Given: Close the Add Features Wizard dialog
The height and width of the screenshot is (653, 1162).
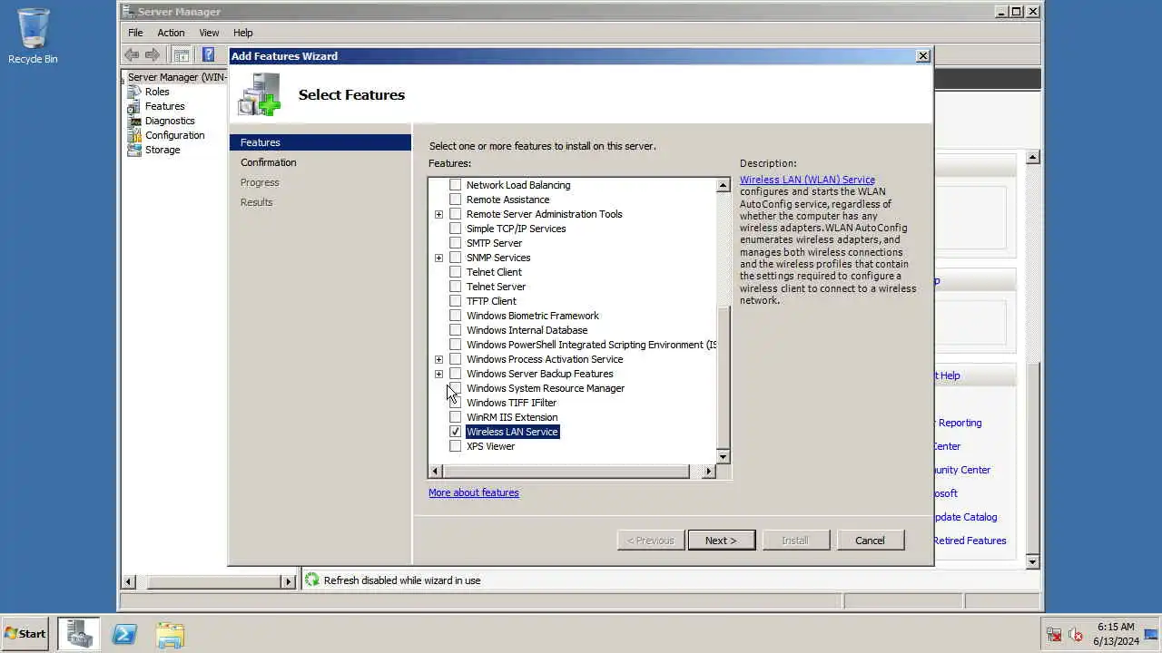Looking at the screenshot, I should point(923,56).
